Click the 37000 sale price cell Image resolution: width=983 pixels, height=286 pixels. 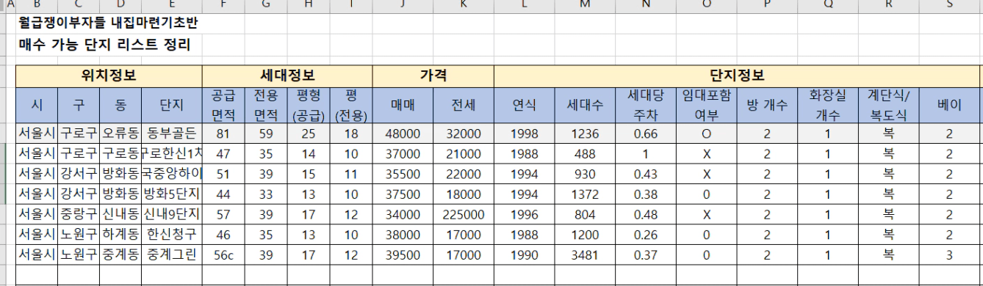403,154
